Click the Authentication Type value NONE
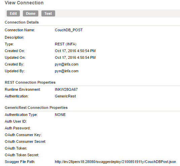The height and width of the screenshot is (166, 180). click(60, 115)
